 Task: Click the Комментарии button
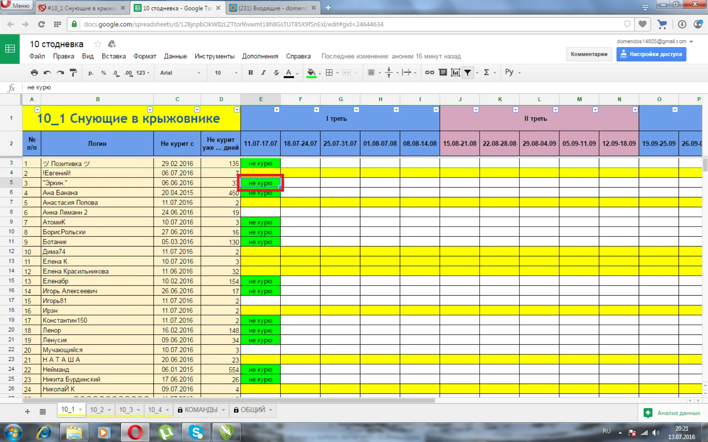click(589, 54)
